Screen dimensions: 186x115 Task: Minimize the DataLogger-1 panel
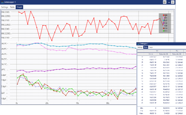point(169,2)
